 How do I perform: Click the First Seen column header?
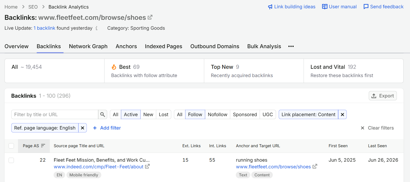click(x=338, y=146)
